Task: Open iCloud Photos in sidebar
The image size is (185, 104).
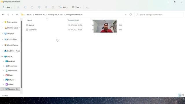Action: click(12, 45)
